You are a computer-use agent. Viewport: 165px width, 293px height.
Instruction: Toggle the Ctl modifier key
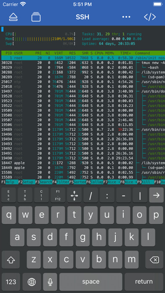(x=41, y=195)
